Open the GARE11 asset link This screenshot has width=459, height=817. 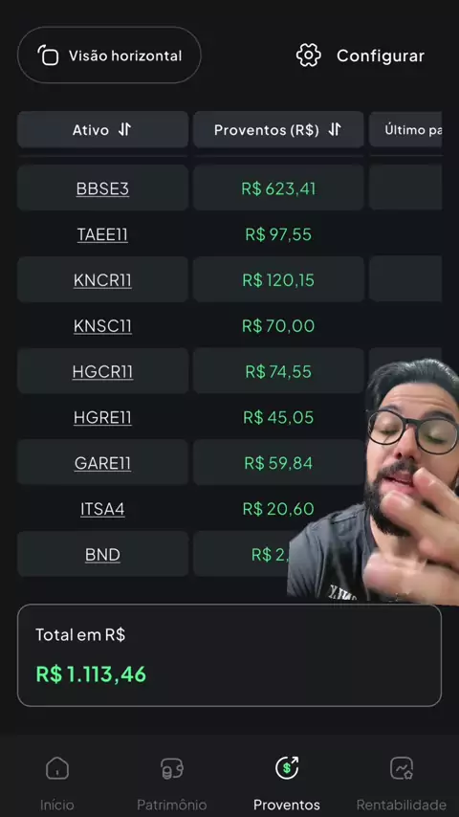[102, 463]
